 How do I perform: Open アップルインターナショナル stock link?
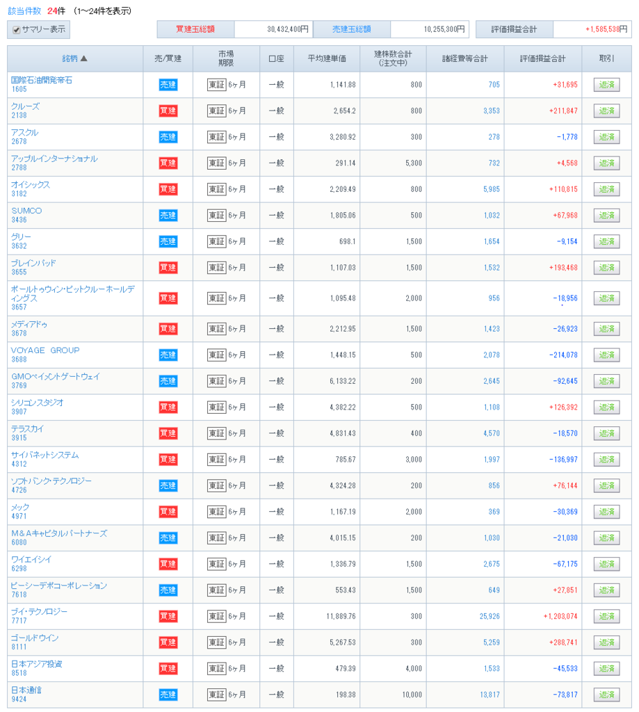54,159
